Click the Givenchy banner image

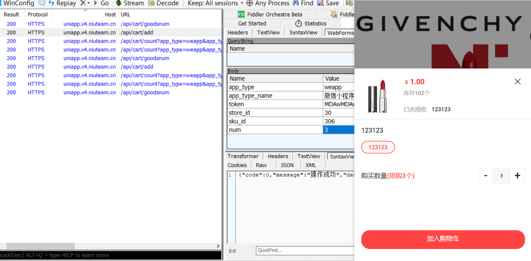pyautogui.click(x=443, y=34)
